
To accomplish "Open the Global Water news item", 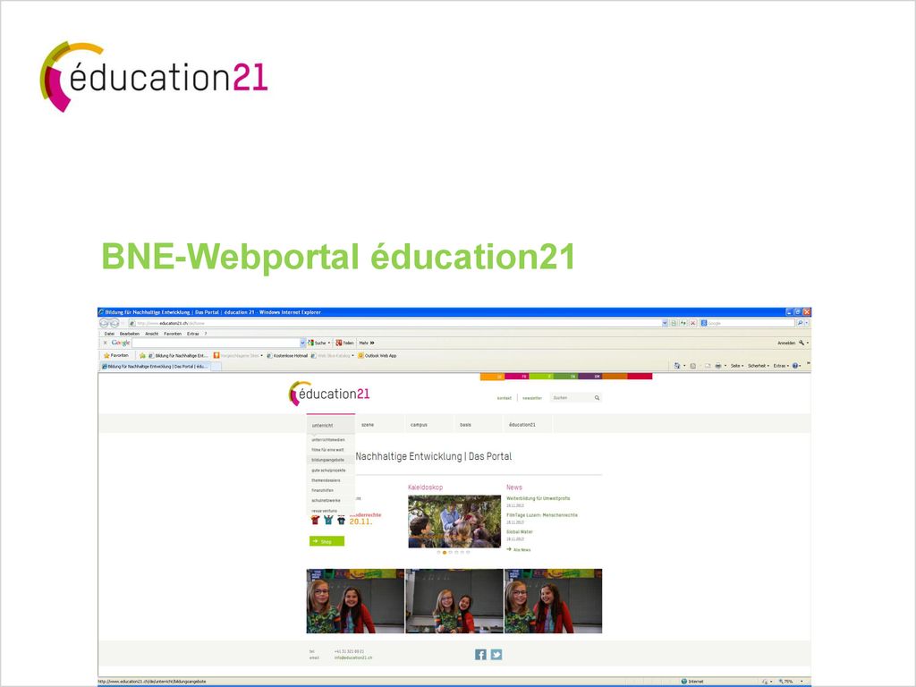I will click(x=520, y=531).
